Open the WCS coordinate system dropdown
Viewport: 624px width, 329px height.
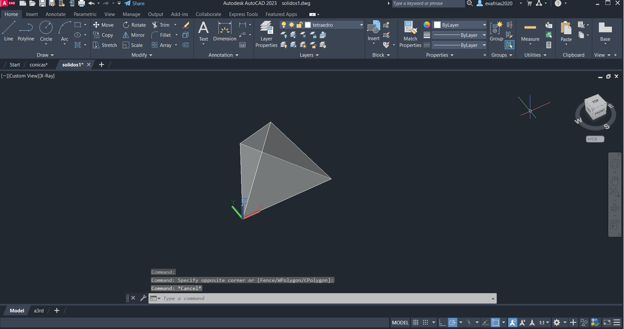click(595, 139)
